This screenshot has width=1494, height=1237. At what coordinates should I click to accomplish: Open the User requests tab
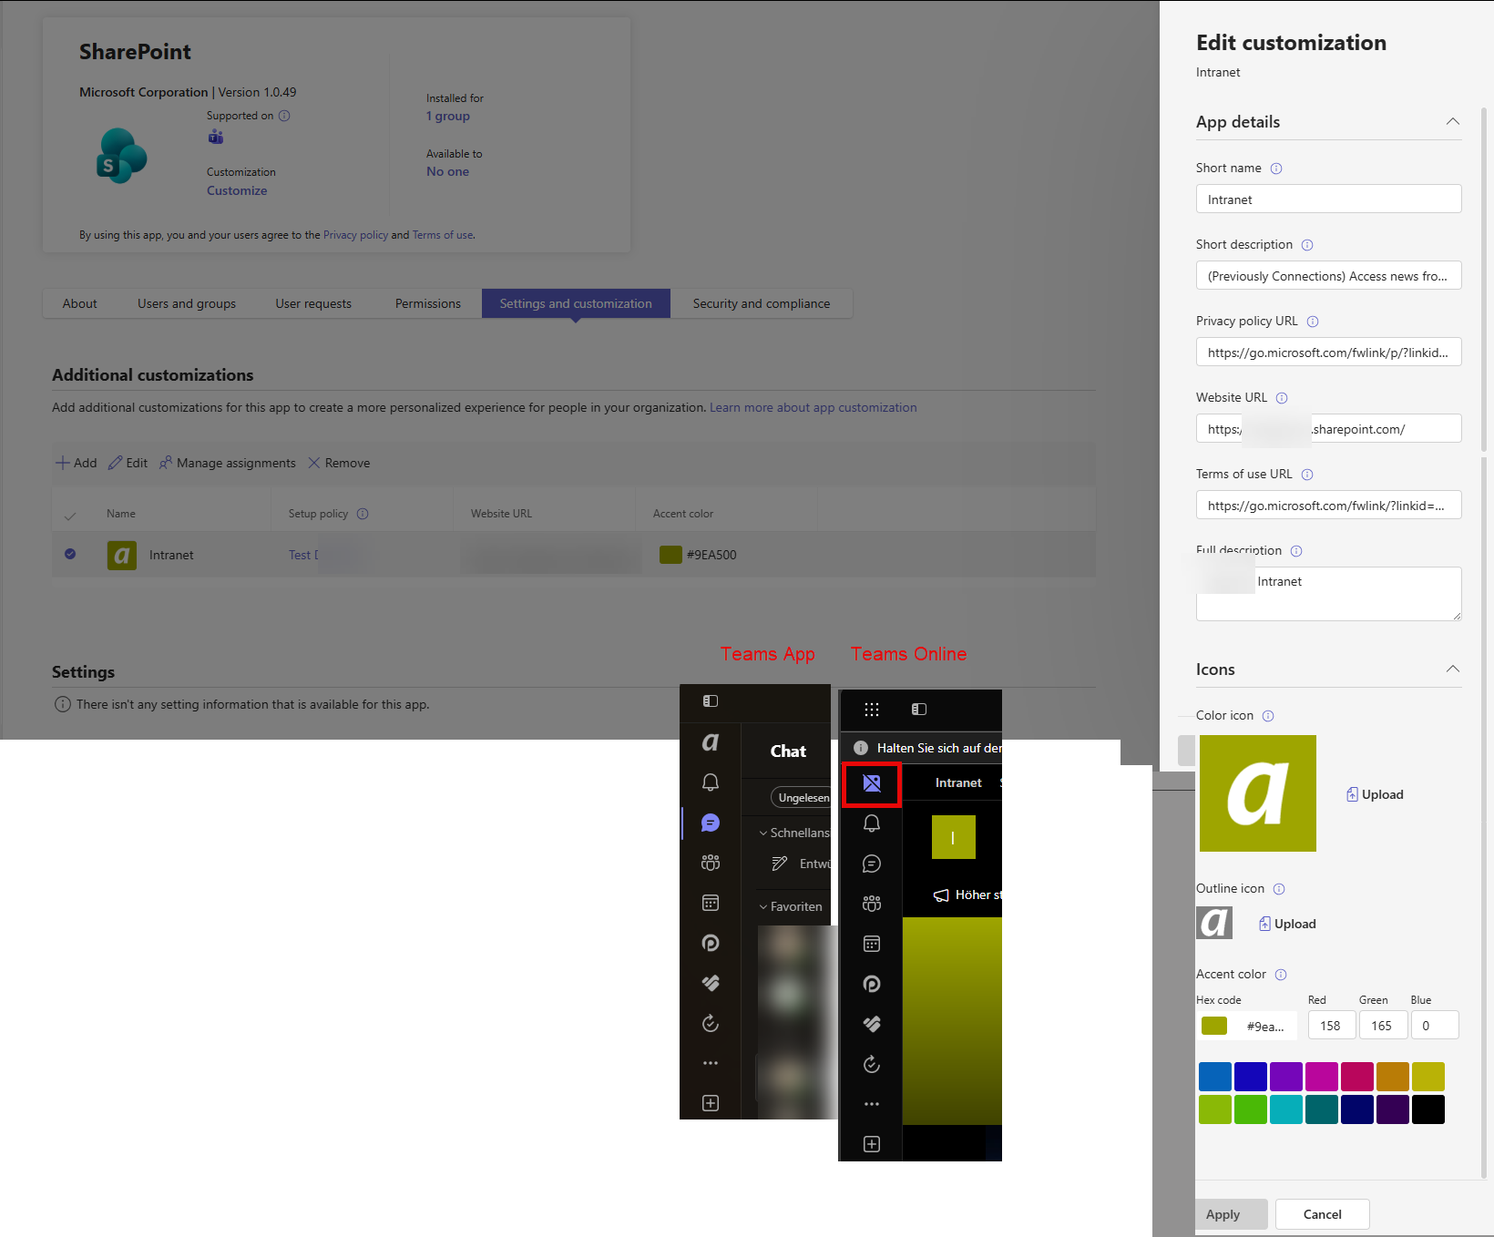[x=313, y=303]
